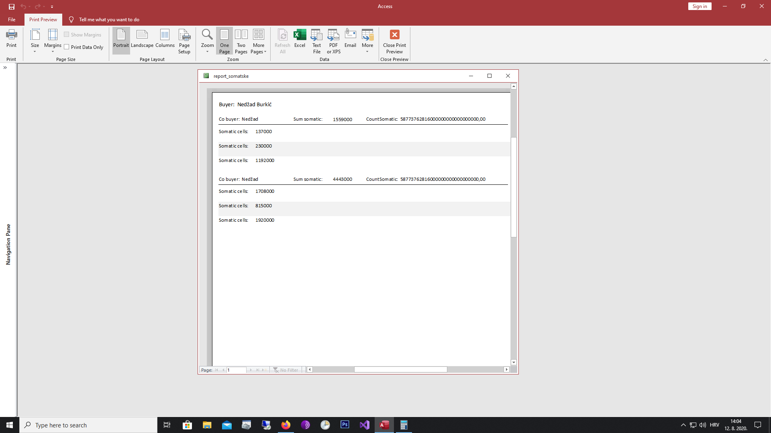Open Task View on taskbar
Screen dimensions: 771x433
[167, 425]
